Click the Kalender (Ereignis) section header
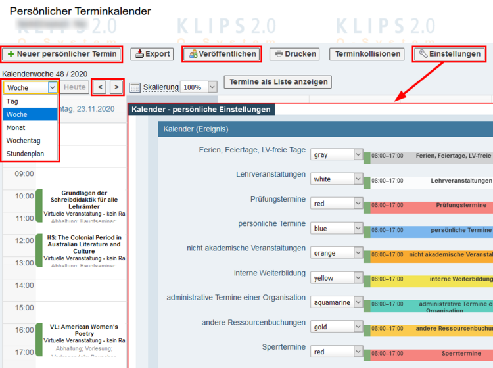The image size is (493, 368). click(x=325, y=129)
